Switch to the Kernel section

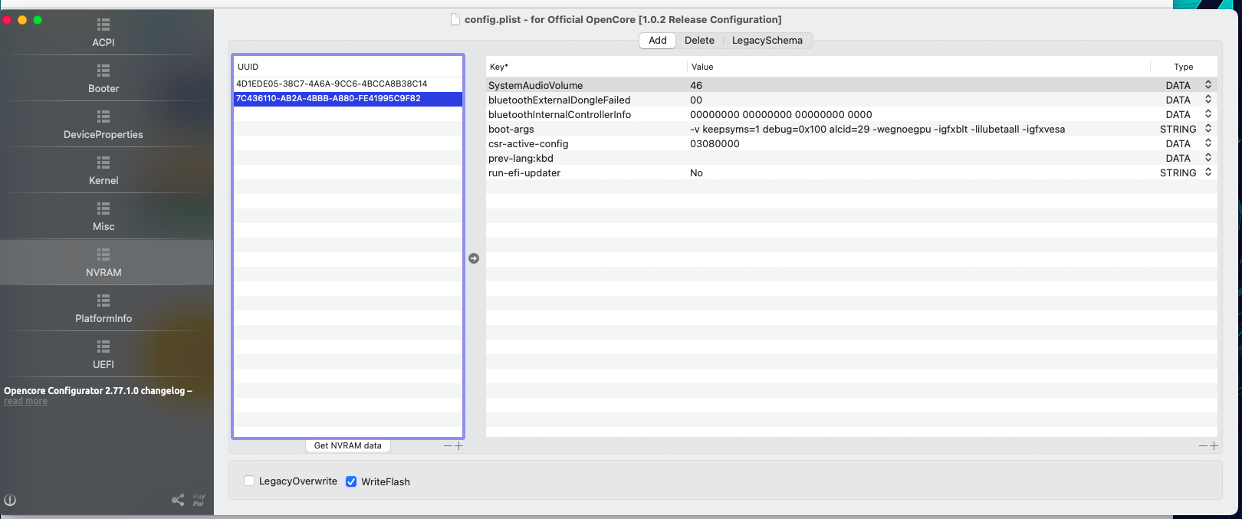point(103,170)
